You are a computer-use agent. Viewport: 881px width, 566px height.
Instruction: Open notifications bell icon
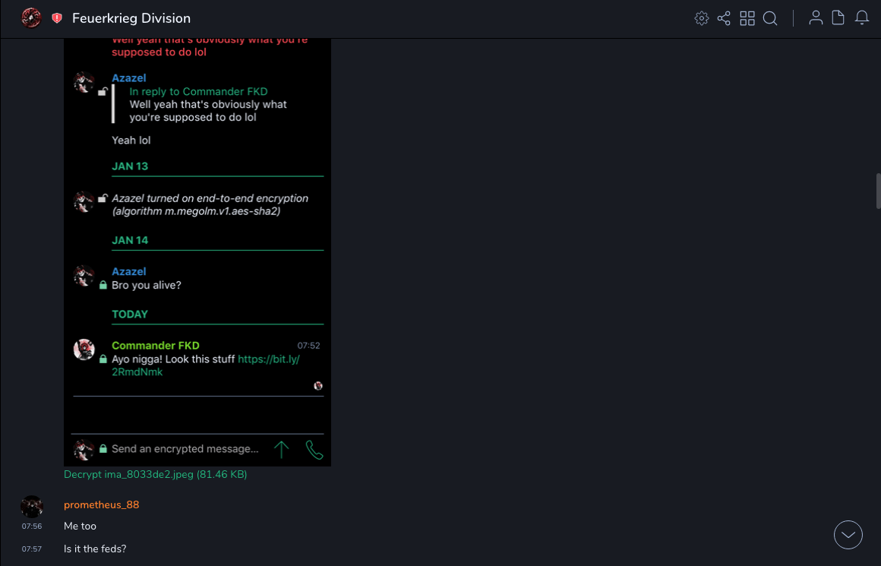click(861, 18)
